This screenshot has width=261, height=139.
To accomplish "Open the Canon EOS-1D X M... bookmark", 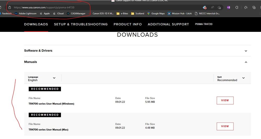I will pos(103,14).
